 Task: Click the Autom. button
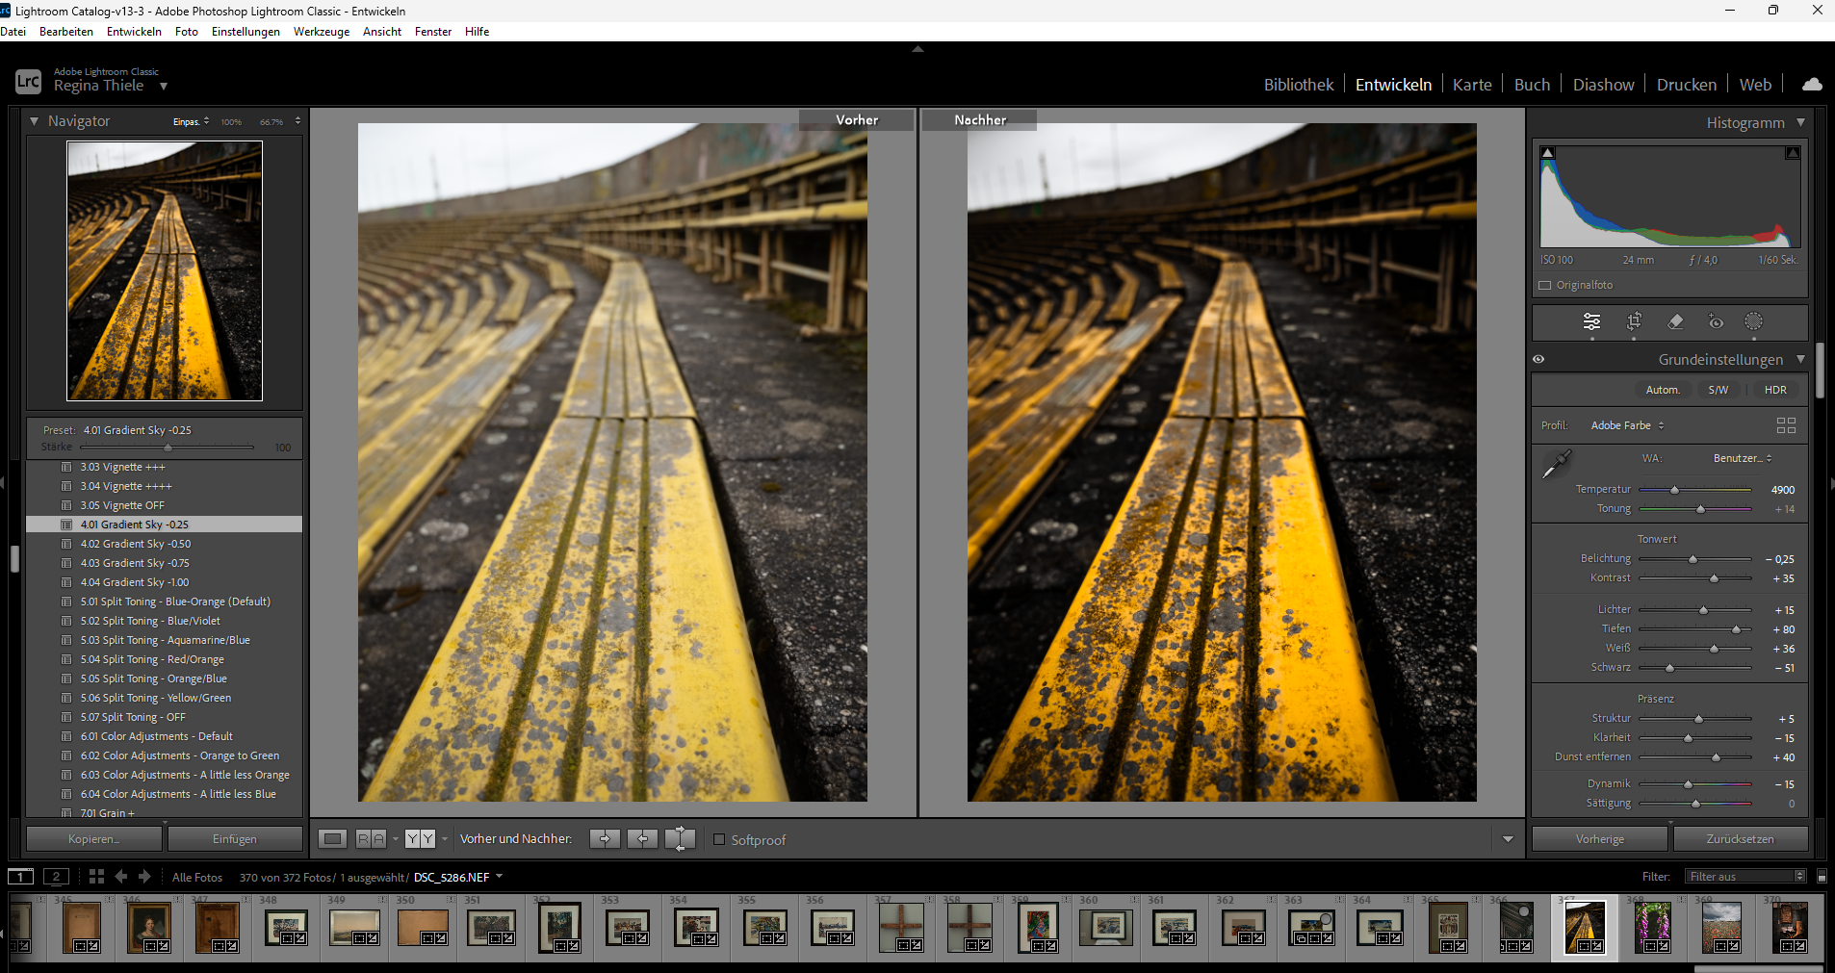(1664, 389)
